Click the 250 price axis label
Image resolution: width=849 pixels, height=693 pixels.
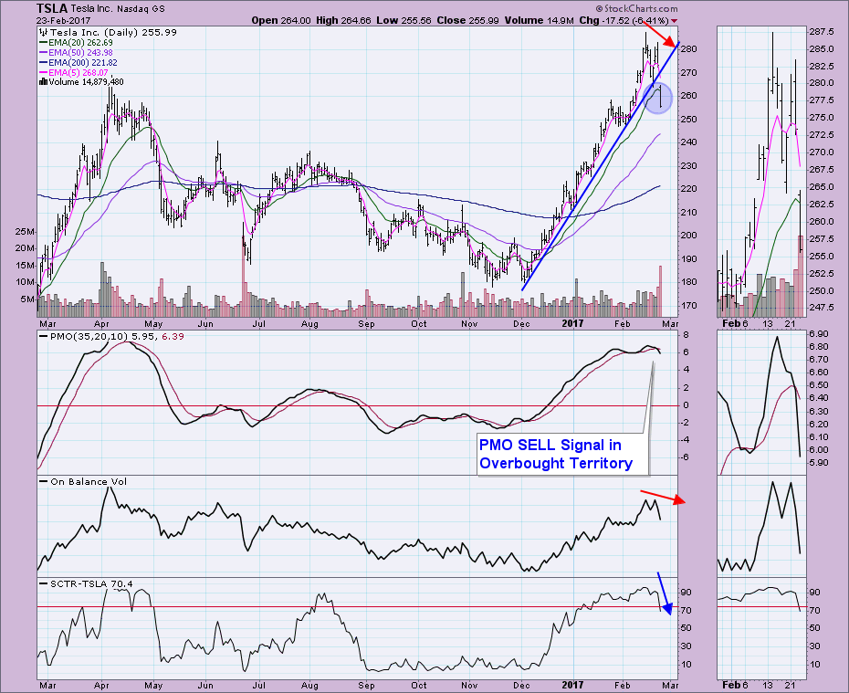click(689, 119)
